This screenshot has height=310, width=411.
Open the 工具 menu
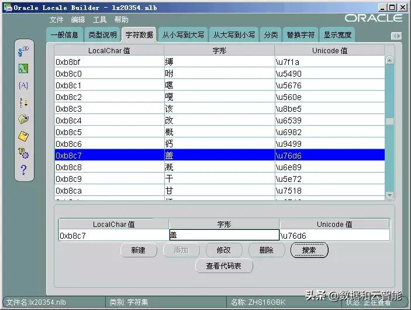pyautogui.click(x=99, y=20)
